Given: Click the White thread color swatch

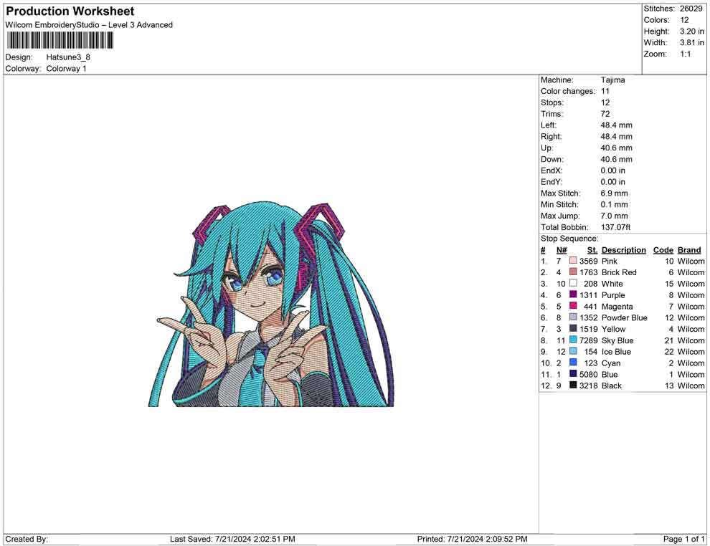Looking at the screenshot, I should 573,283.
